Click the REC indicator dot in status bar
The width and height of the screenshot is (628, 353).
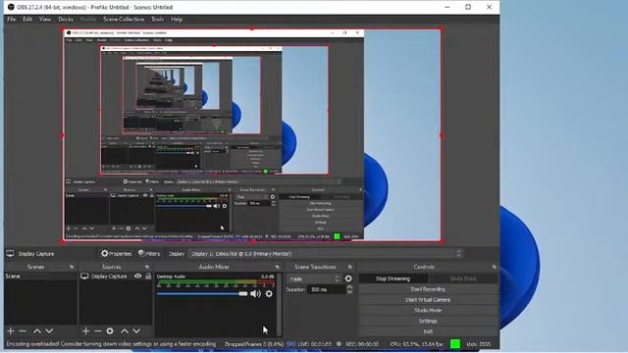click(339, 344)
